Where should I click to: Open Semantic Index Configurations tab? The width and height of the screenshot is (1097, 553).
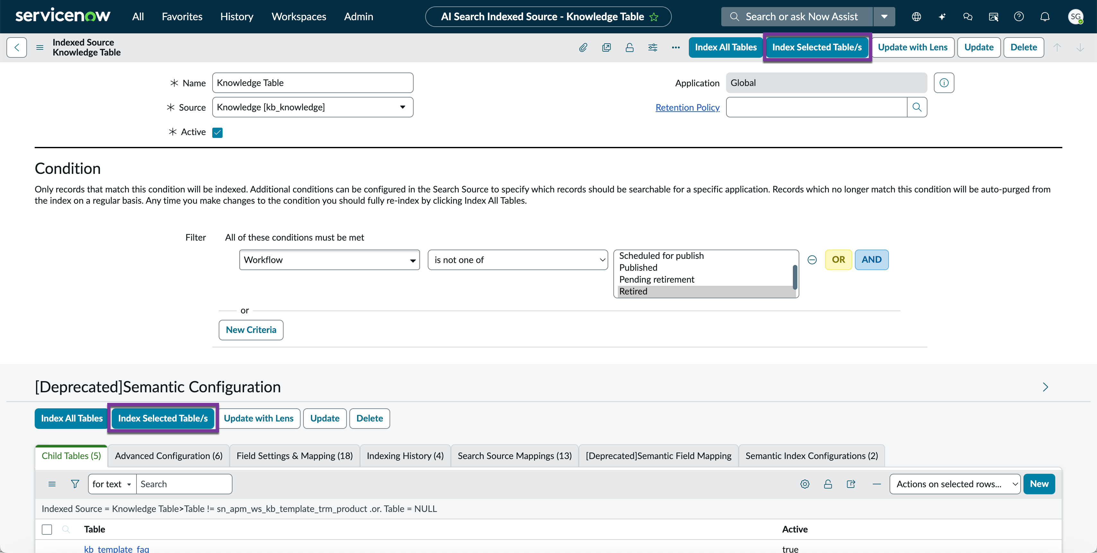click(x=812, y=456)
